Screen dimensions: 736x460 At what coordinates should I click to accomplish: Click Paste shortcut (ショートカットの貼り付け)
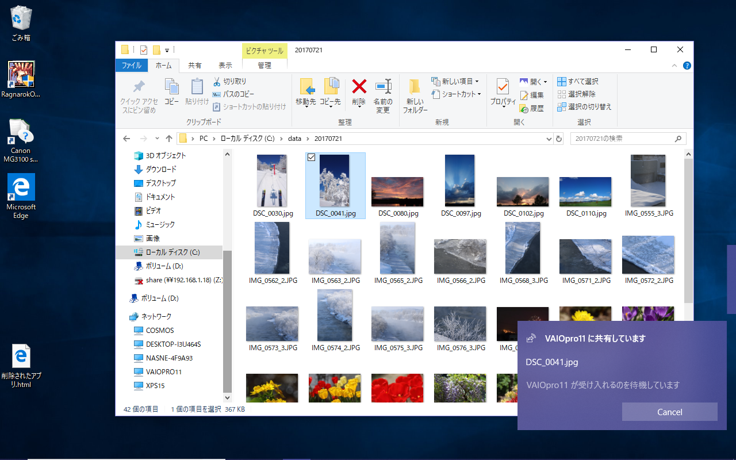(x=249, y=107)
